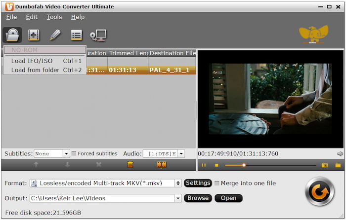Image resolution: width=346 pixels, height=220 pixels.
Task: Click the remove X icon under the list
Action: pos(99,164)
